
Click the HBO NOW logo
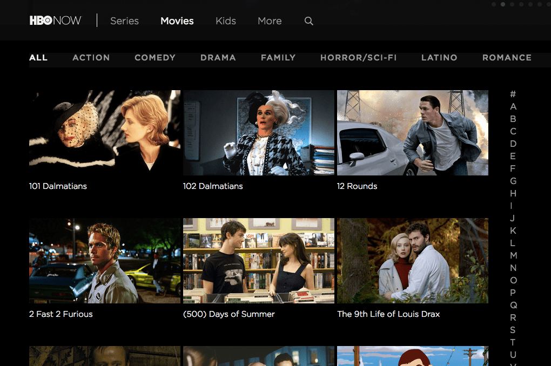pyautogui.click(x=55, y=20)
